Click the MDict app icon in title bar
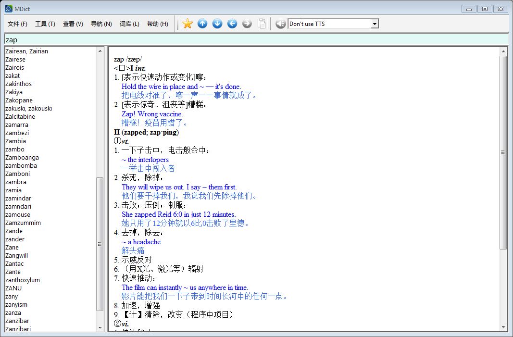513x337 pixels. click(8, 9)
